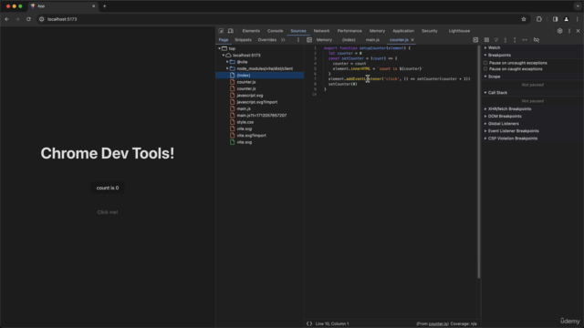Image resolution: width=584 pixels, height=328 pixels.
Task: Open DevTools customize three-dot menu
Action: pyautogui.click(x=569, y=31)
